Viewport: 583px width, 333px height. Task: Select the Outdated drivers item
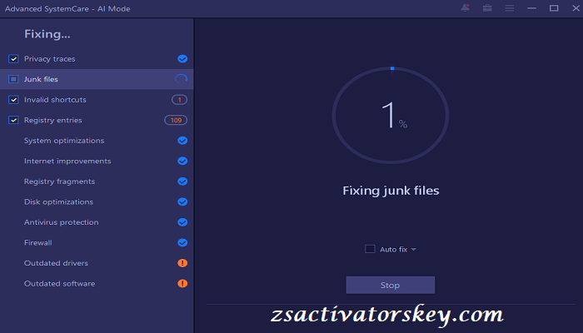pos(56,263)
